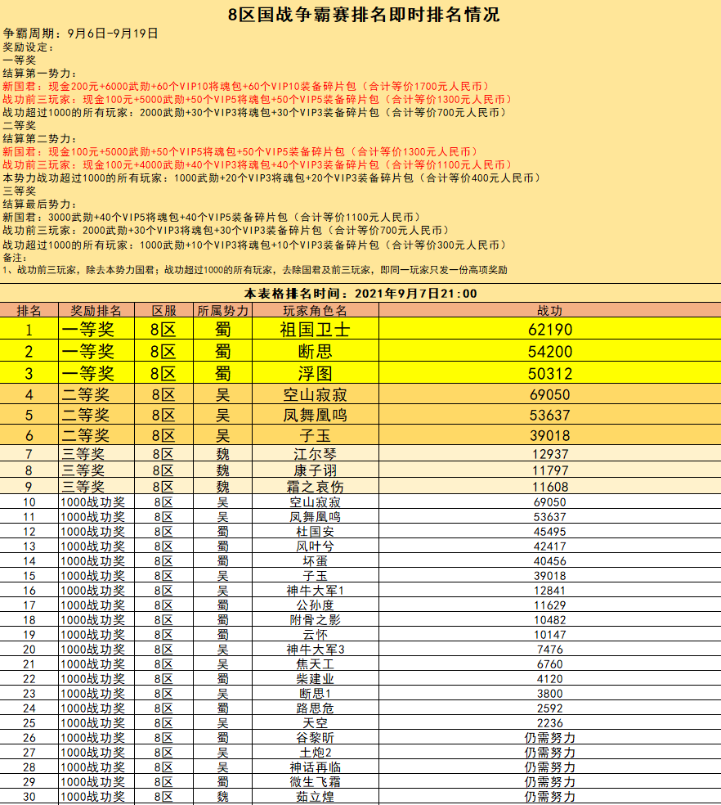721x805 pixels.
Task: Click the 奖励排名 column header
Action: tap(96, 311)
